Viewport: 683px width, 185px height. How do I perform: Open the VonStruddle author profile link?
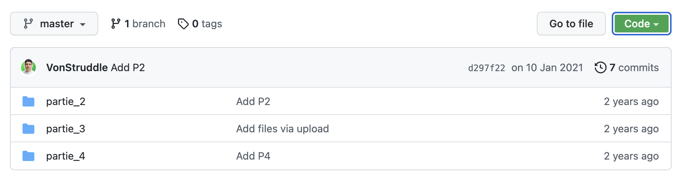coord(77,67)
